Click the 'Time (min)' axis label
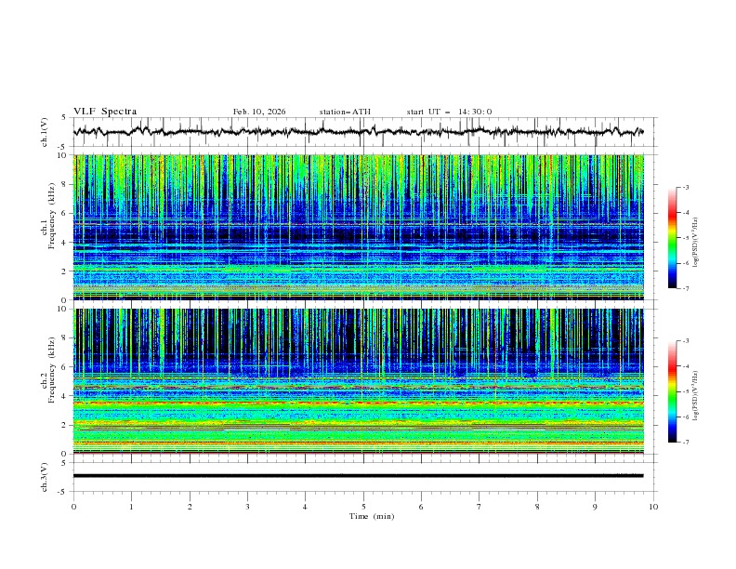This screenshot has width=736, height=569. click(372, 516)
